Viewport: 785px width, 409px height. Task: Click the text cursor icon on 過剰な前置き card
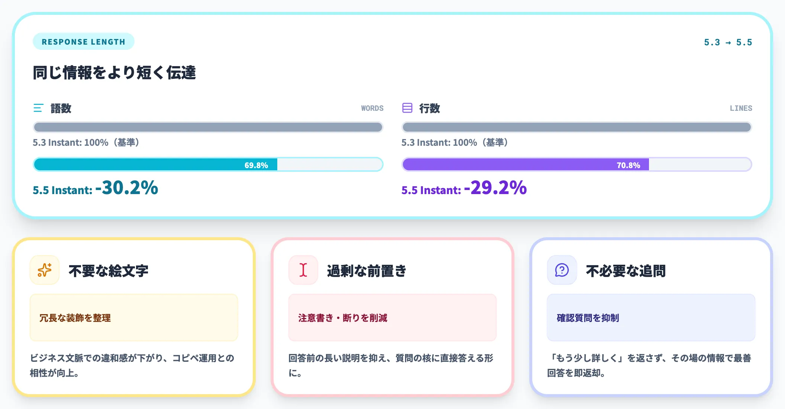(x=303, y=270)
